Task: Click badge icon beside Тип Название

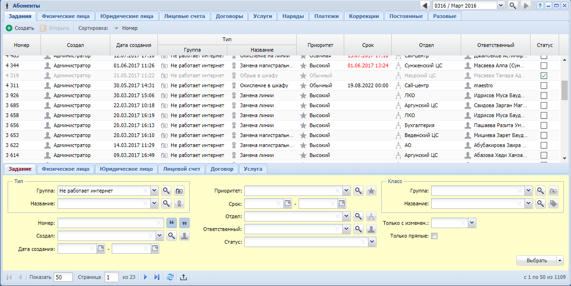Action: pos(179,203)
